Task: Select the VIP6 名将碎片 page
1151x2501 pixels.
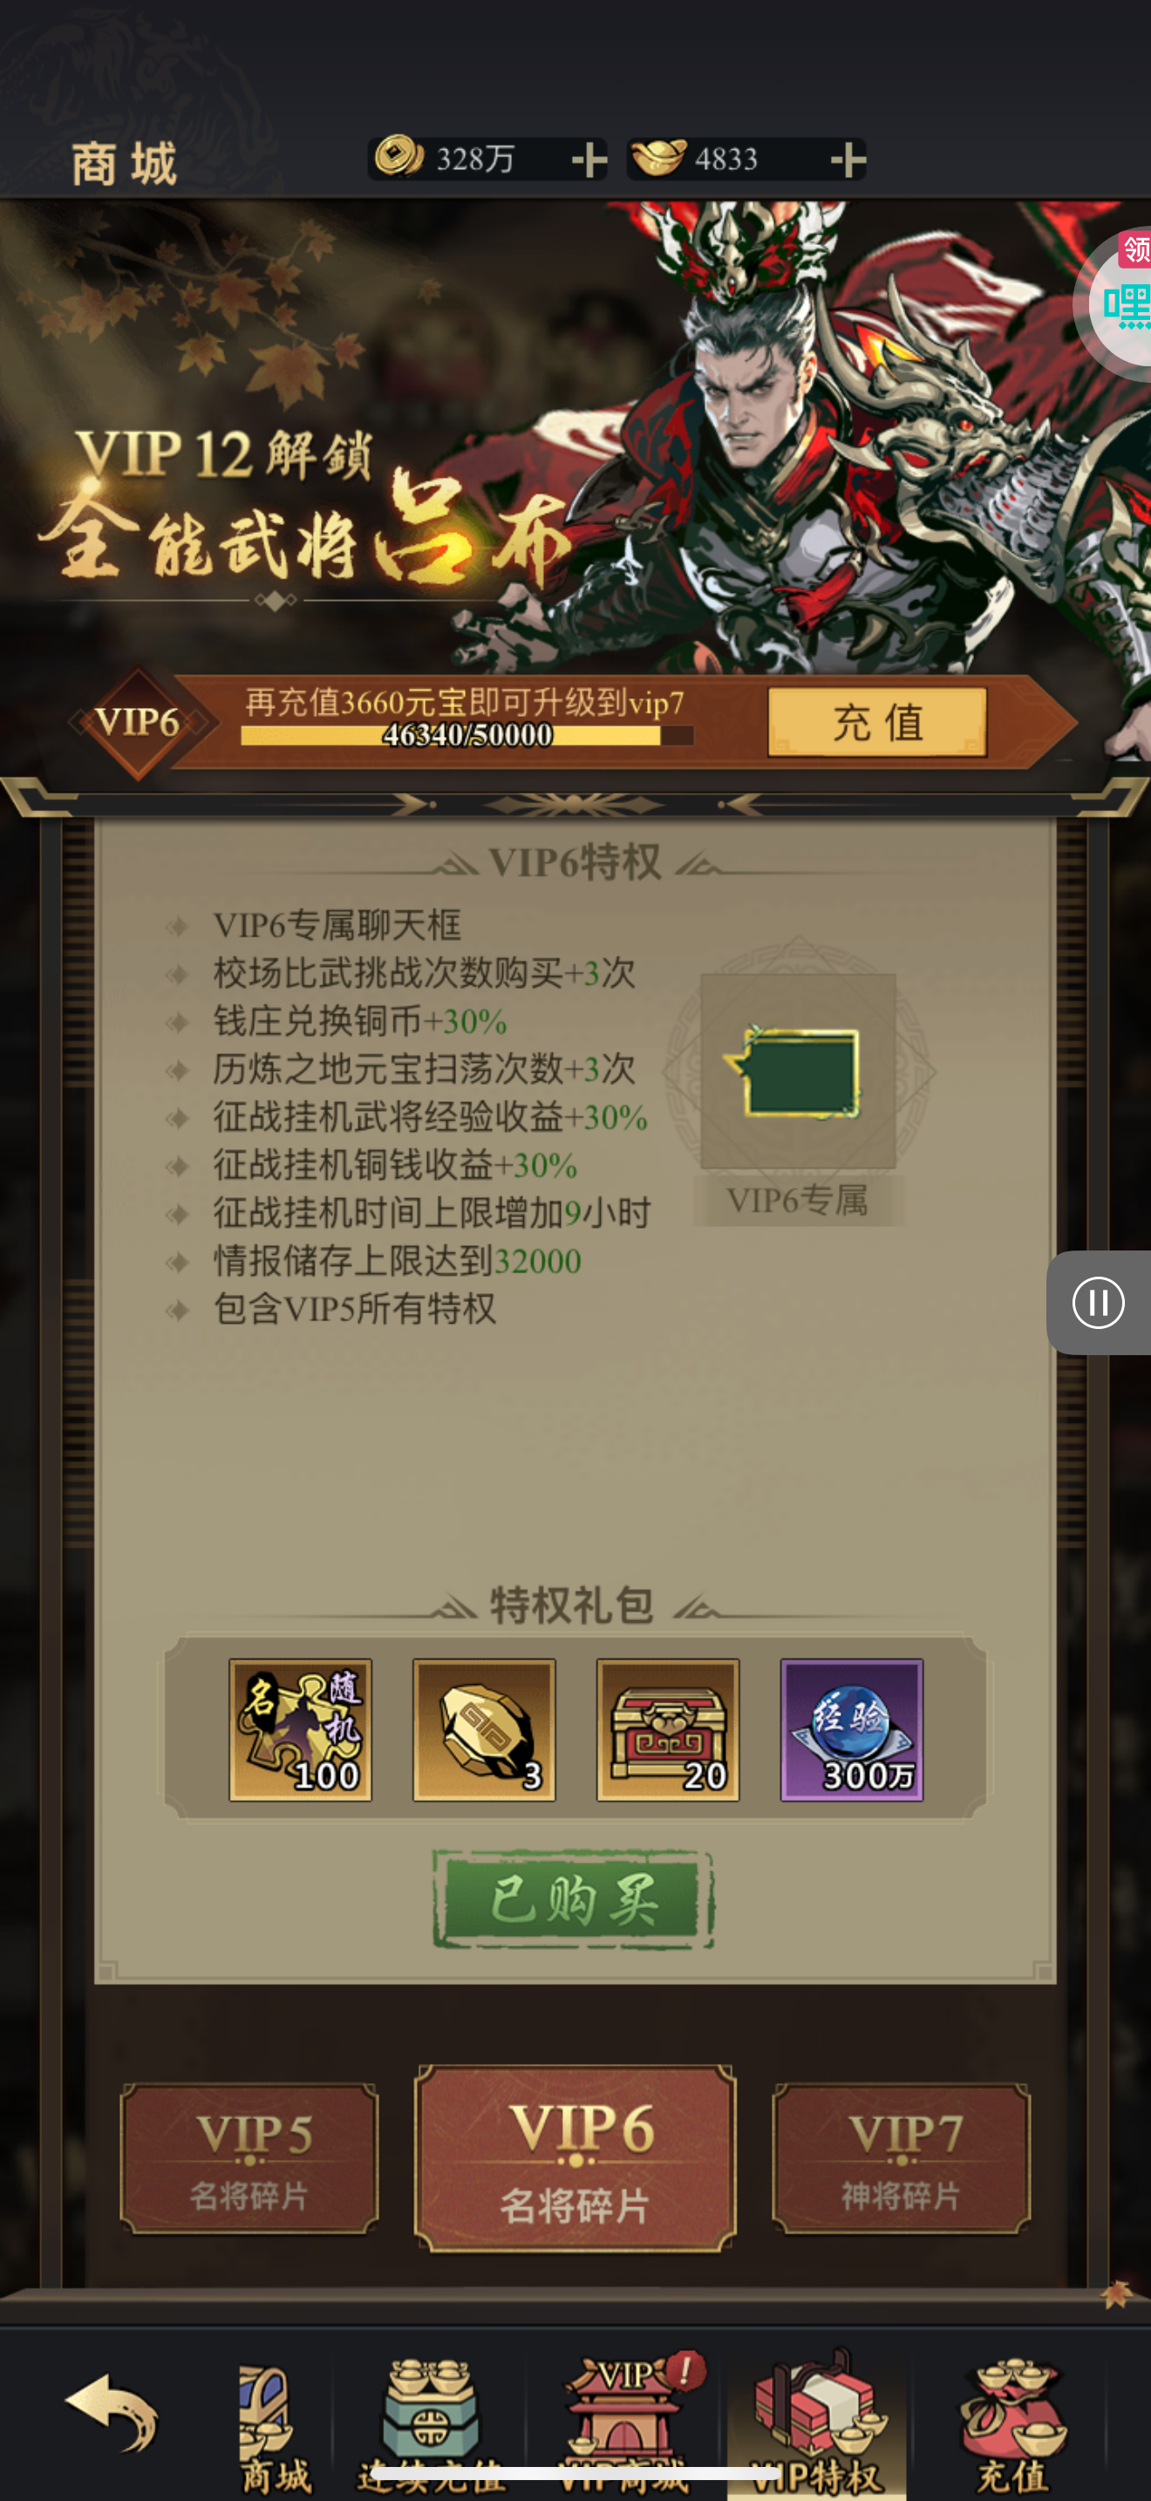Action: pyautogui.click(x=575, y=2159)
